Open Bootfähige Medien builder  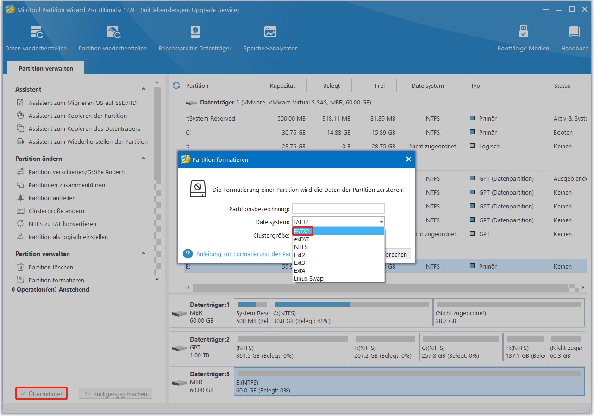[523, 38]
